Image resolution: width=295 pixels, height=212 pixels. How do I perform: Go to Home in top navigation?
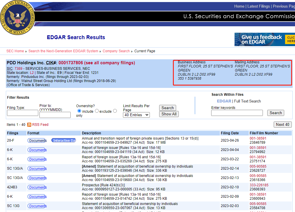point(239,6)
